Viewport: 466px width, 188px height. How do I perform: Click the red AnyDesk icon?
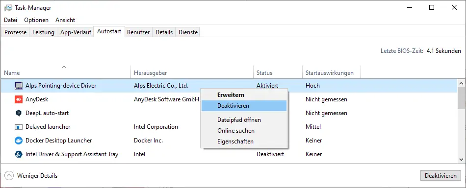point(19,99)
